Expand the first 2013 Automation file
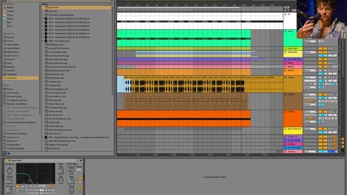 click(43, 19)
